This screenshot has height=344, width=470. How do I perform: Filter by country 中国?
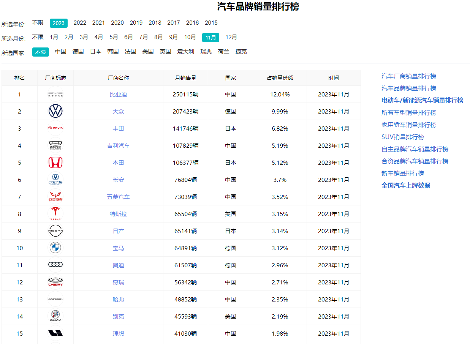[61, 52]
